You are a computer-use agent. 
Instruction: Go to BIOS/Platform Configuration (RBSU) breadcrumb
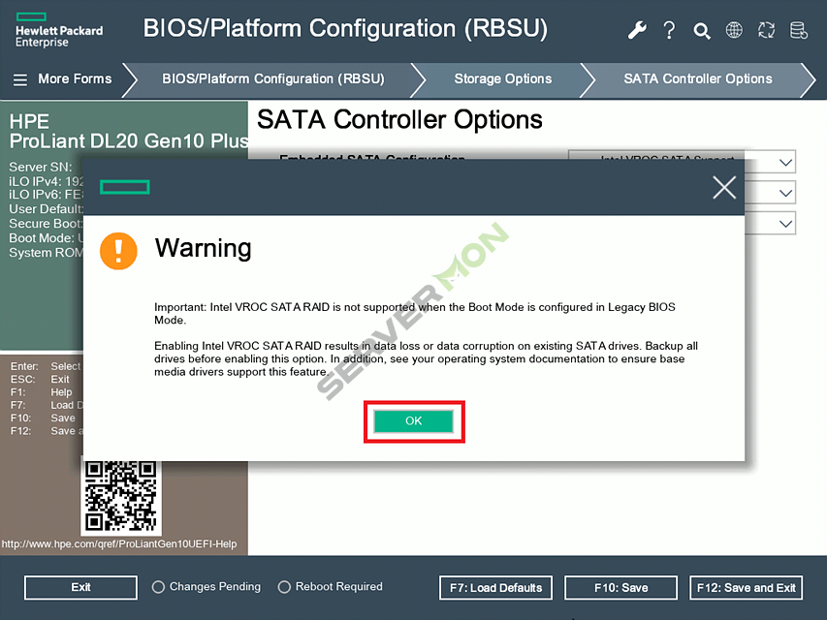pyautogui.click(x=273, y=79)
